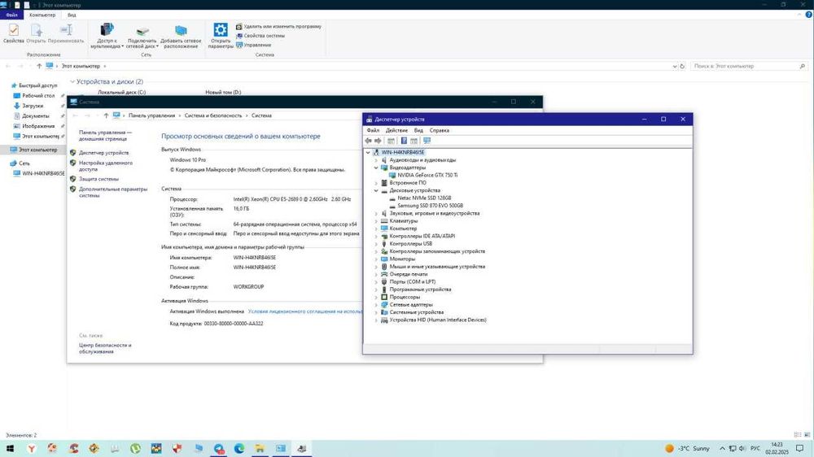Viewport: 814px width, 457px height.
Task: Click Удалить или изменить программу in ribbon
Action: point(278,27)
